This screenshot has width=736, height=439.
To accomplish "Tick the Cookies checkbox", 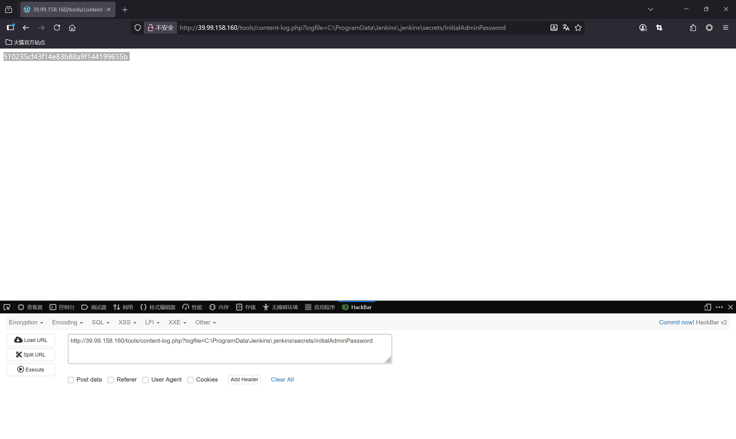I will pos(190,380).
